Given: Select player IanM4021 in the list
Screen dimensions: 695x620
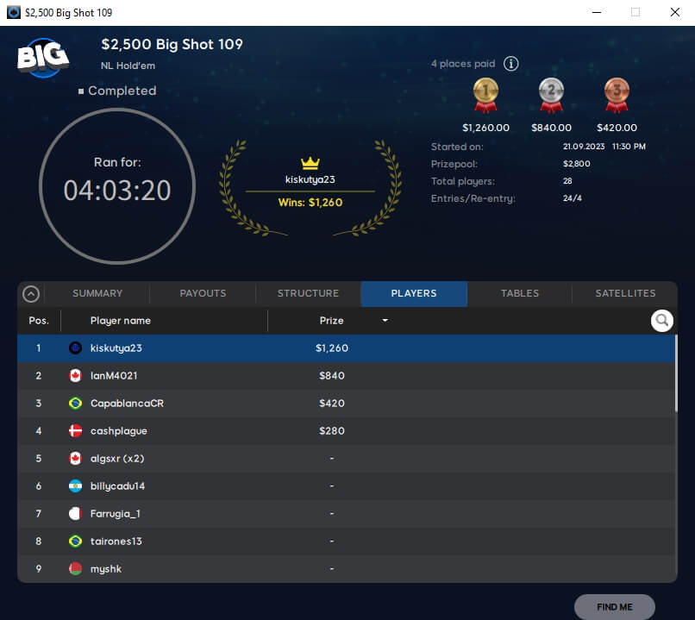Looking at the screenshot, I should pyautogui.click(x=346, y=376).
